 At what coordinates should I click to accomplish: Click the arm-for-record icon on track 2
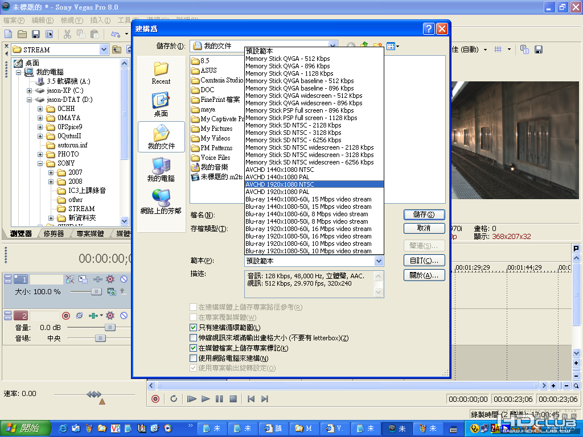tap(66, 316)
